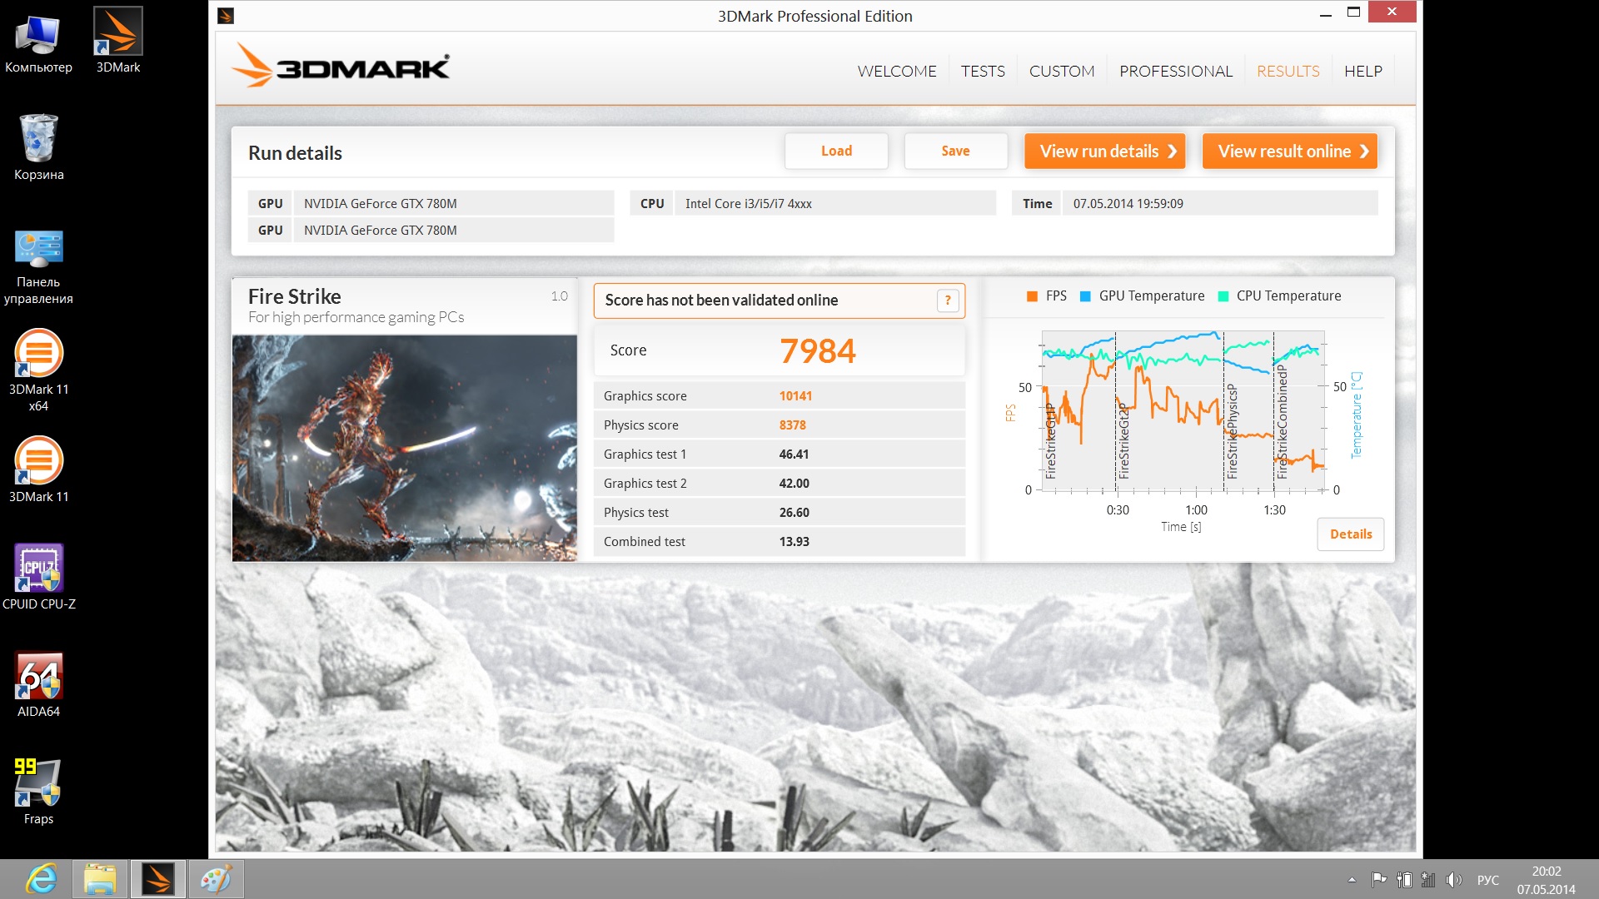Show hidden tray icons arrow

(1352, 880)
